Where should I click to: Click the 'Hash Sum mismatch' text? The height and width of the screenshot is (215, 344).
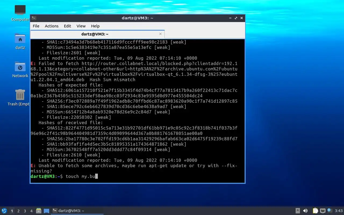point(112,80)
